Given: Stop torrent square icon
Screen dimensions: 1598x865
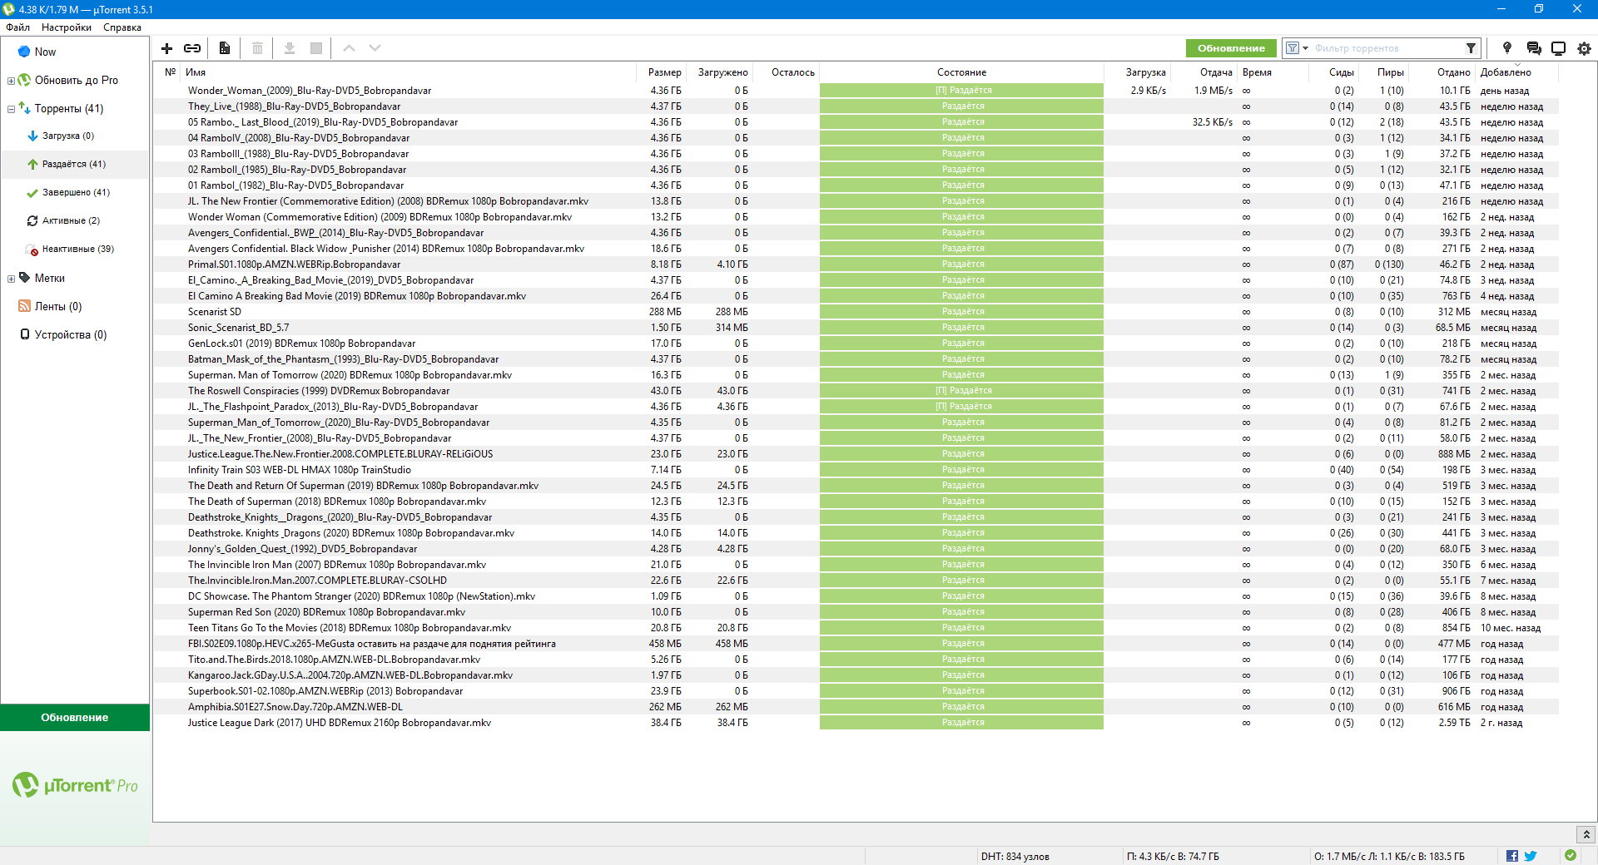Looking at the screenshot, I should pyautogui.click(x=316, y=48).
